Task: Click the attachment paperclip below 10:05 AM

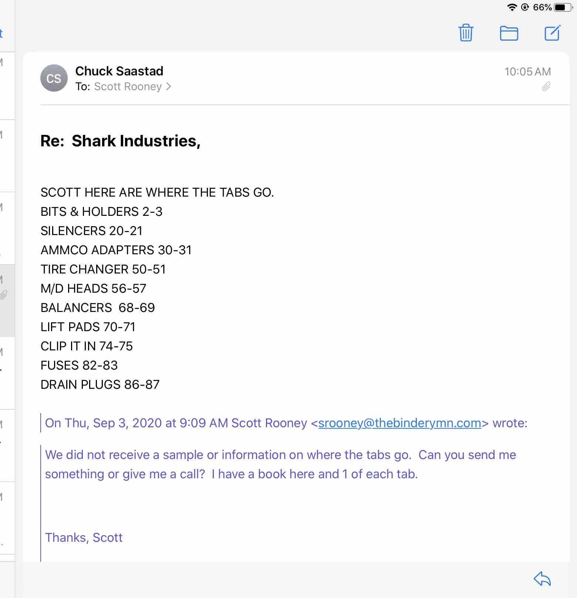Action: (x=546, y=86)
